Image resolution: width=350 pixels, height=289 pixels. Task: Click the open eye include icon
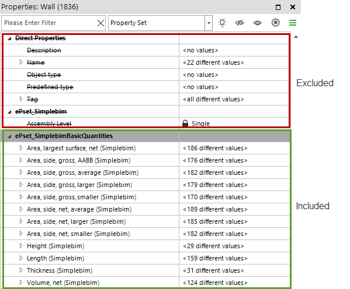[257, 23]
